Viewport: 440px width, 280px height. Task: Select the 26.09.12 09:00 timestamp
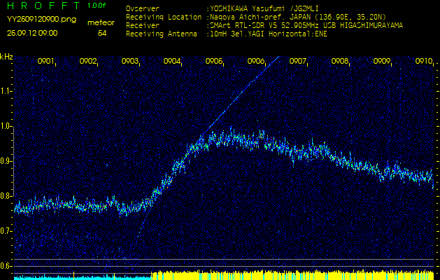click(x=33, y=32)
